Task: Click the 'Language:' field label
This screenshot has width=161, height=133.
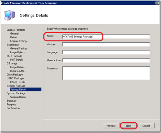Action: [52, 52]
